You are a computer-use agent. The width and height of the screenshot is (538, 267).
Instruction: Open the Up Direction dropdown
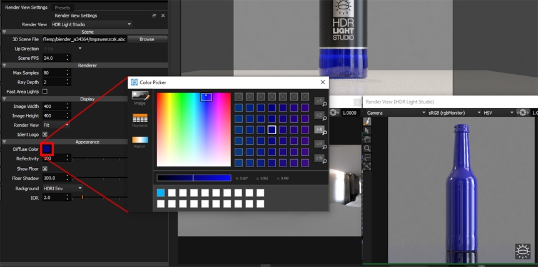pos(63,49)
